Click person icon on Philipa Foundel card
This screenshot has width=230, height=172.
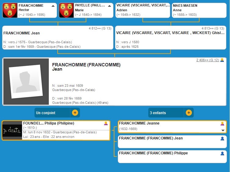click(106, 123)
